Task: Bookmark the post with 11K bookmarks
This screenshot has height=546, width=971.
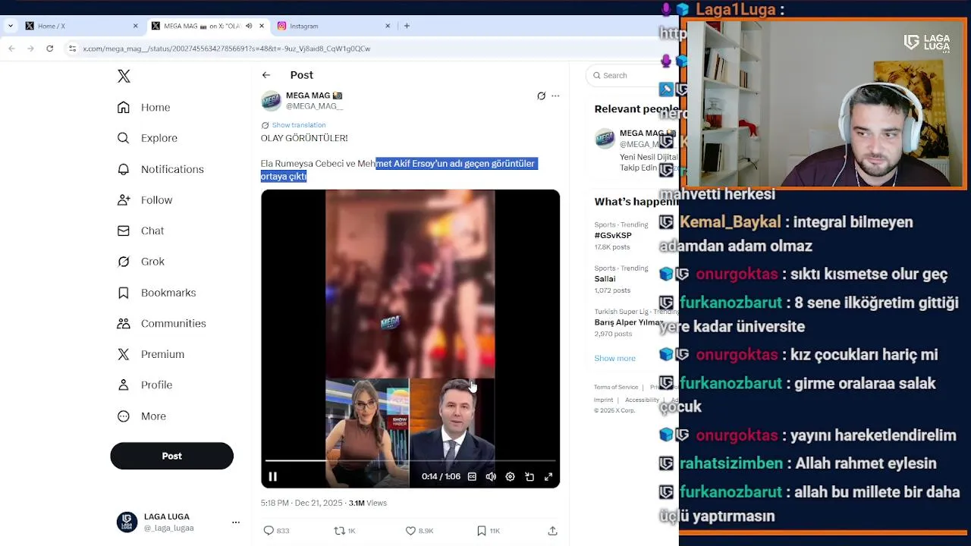Action: click(481, 531)
